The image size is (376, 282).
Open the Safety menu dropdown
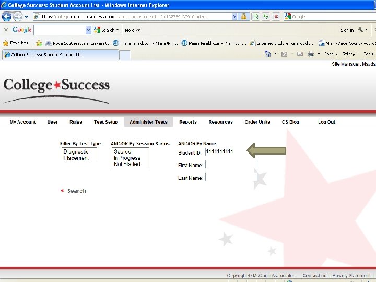tap(350, 54)
